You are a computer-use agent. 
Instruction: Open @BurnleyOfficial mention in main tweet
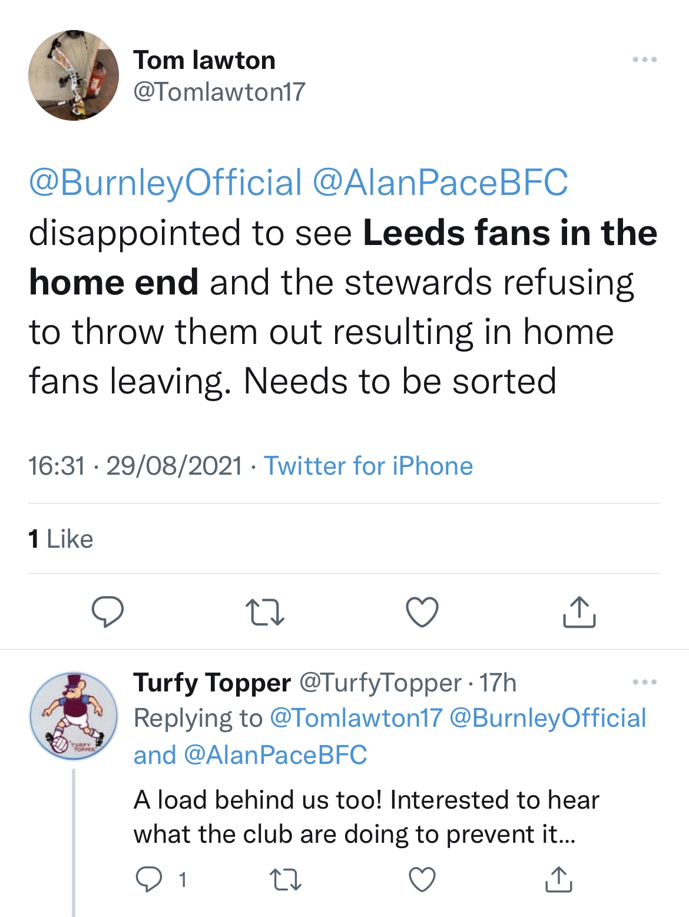click(x=165, y=183)
